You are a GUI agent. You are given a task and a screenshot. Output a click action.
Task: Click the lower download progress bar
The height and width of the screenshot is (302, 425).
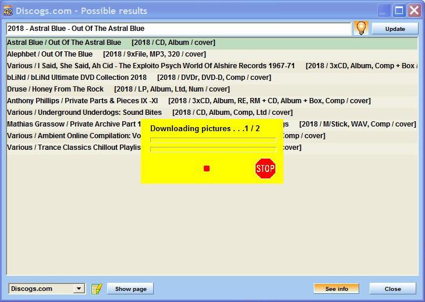pyautogui.click(x=213, y=149)
